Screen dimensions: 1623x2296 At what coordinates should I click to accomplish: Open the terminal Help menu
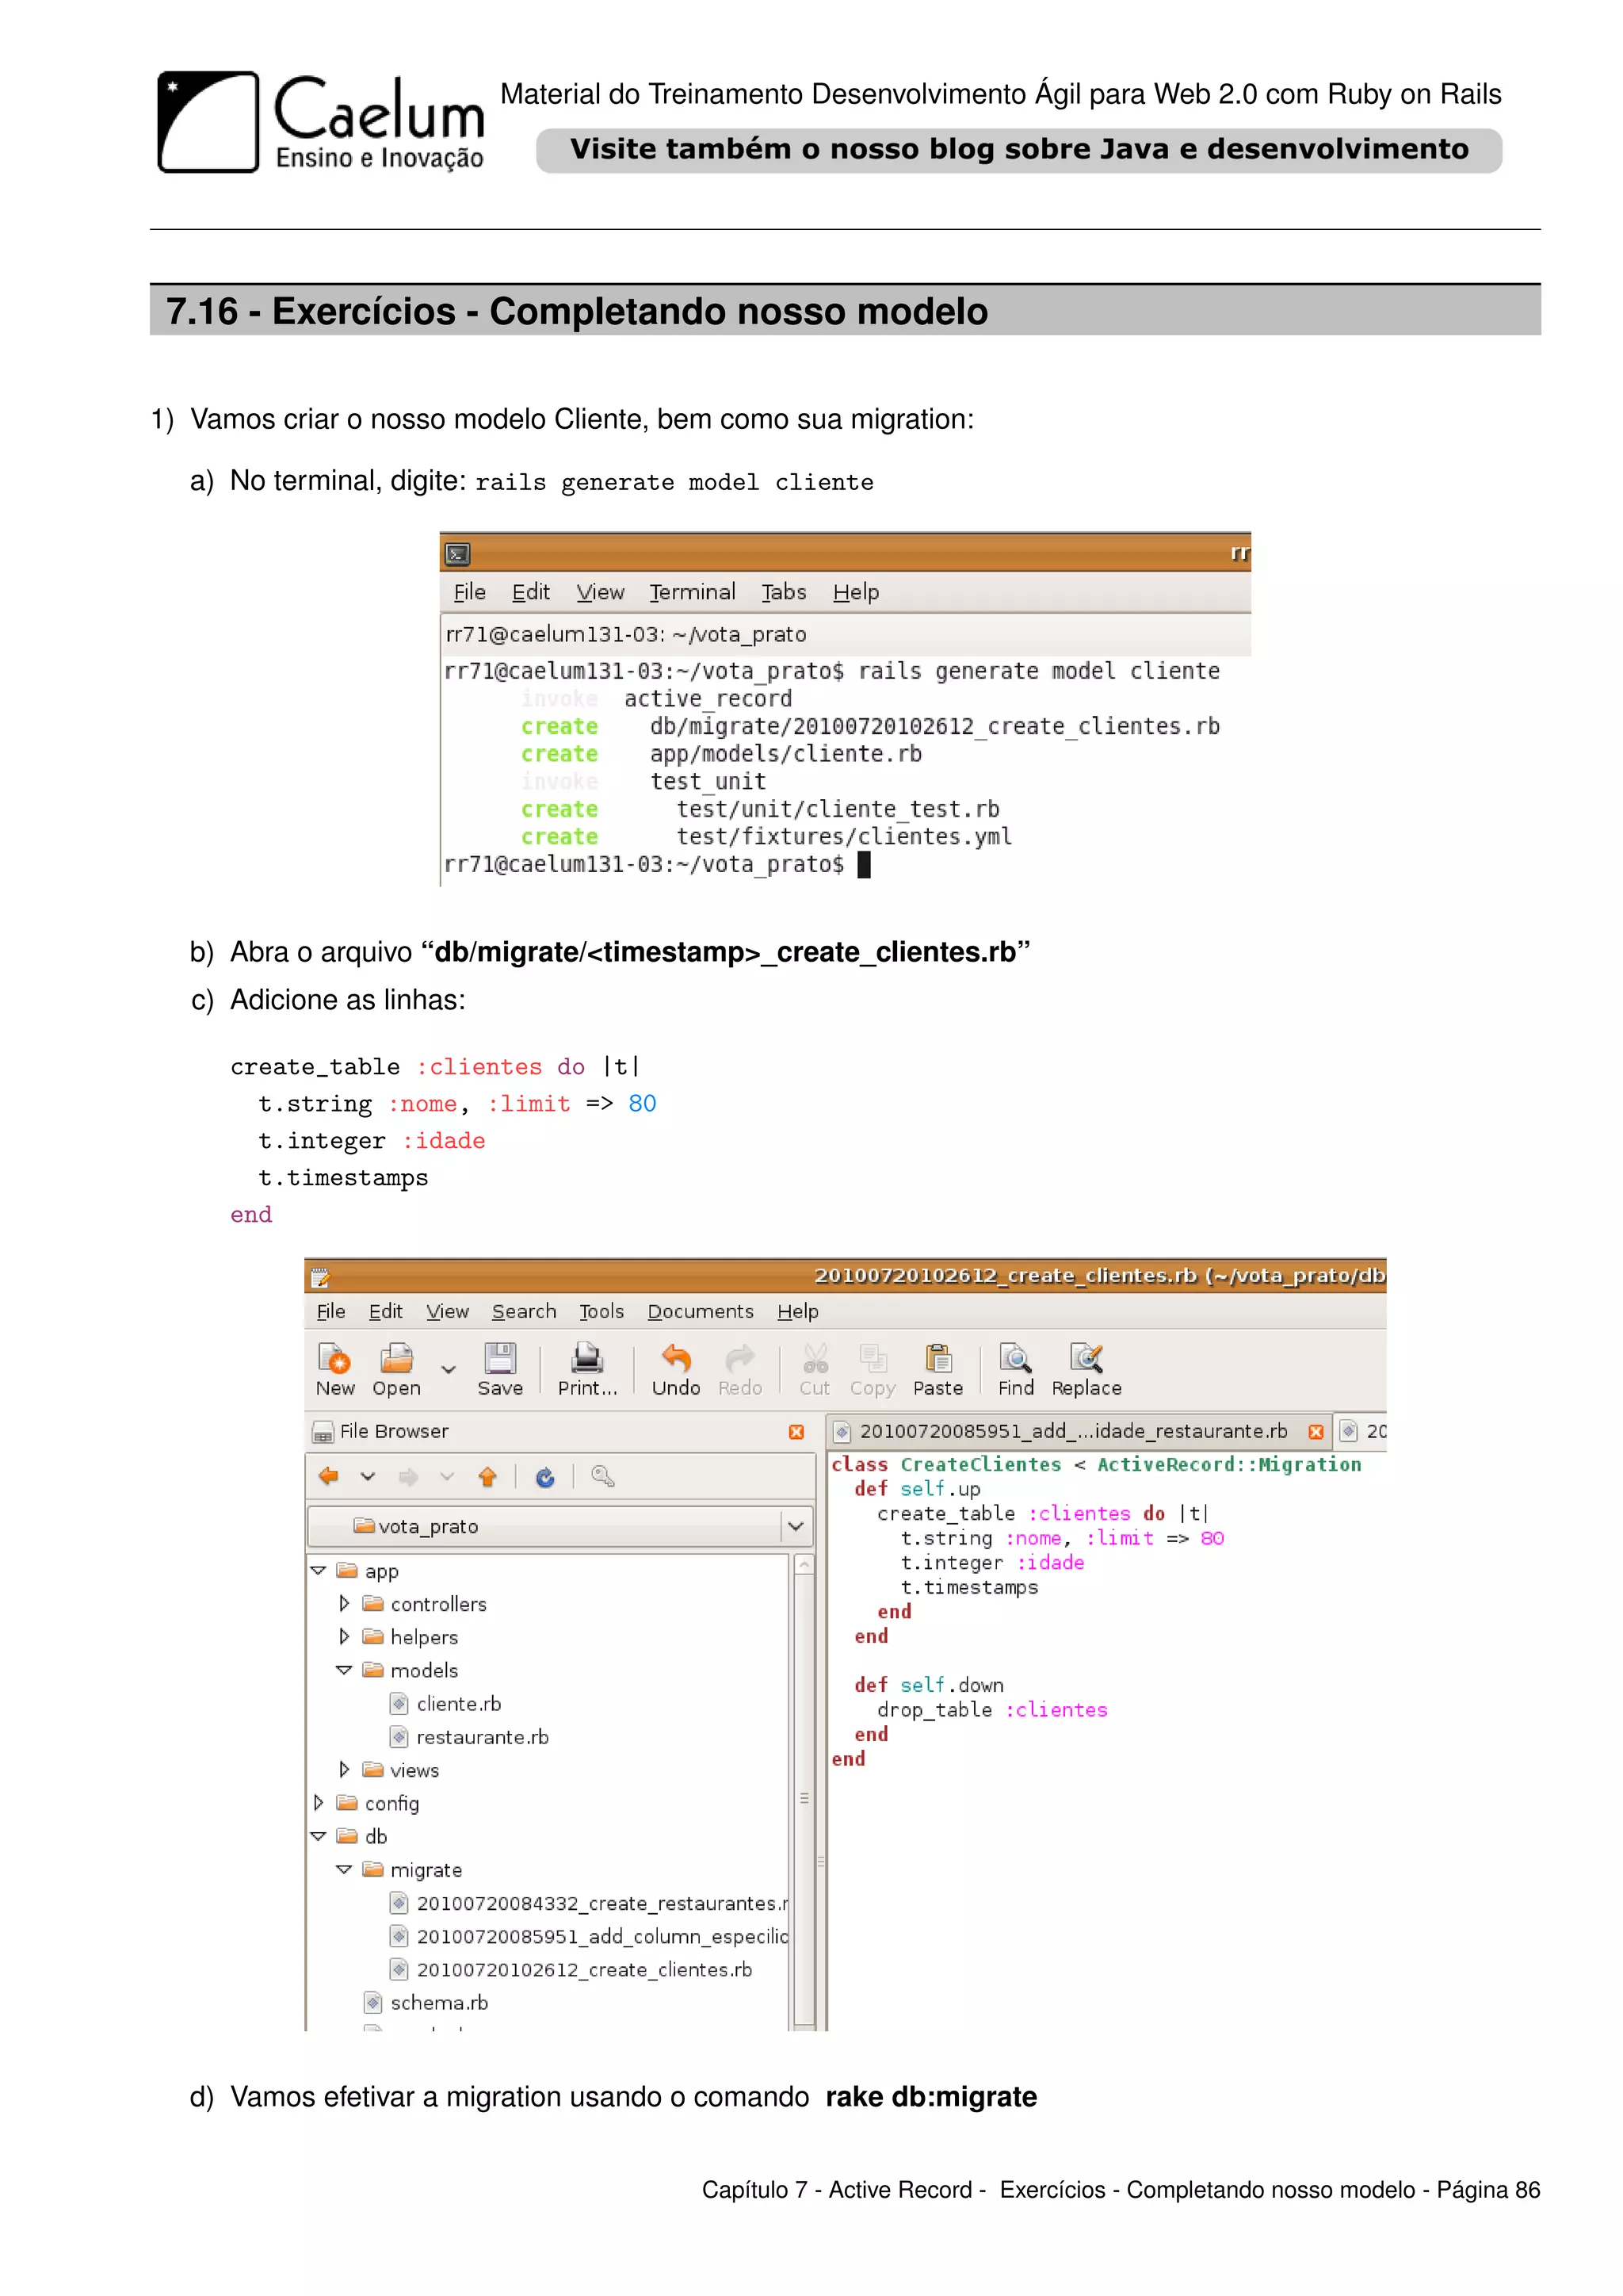click(857, 592)
